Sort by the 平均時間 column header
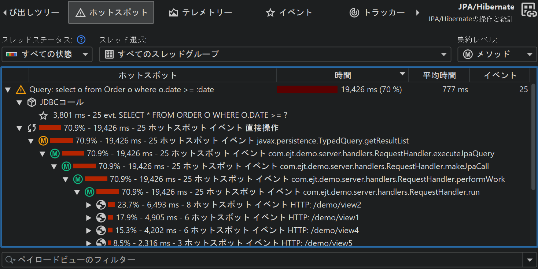 439,75
